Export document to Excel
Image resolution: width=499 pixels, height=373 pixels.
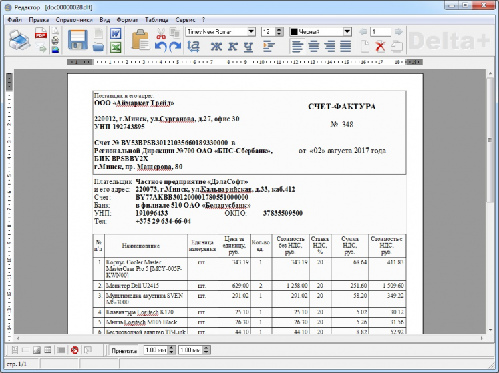[116, 48]
